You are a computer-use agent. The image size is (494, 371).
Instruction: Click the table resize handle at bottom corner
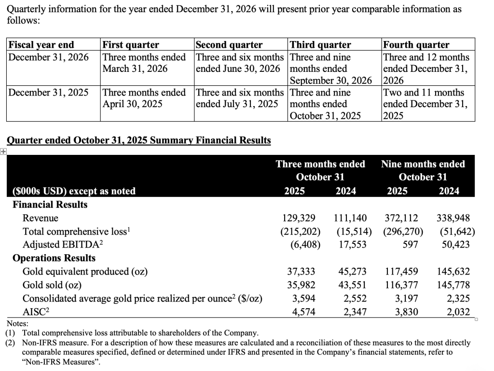coord(476,319)
